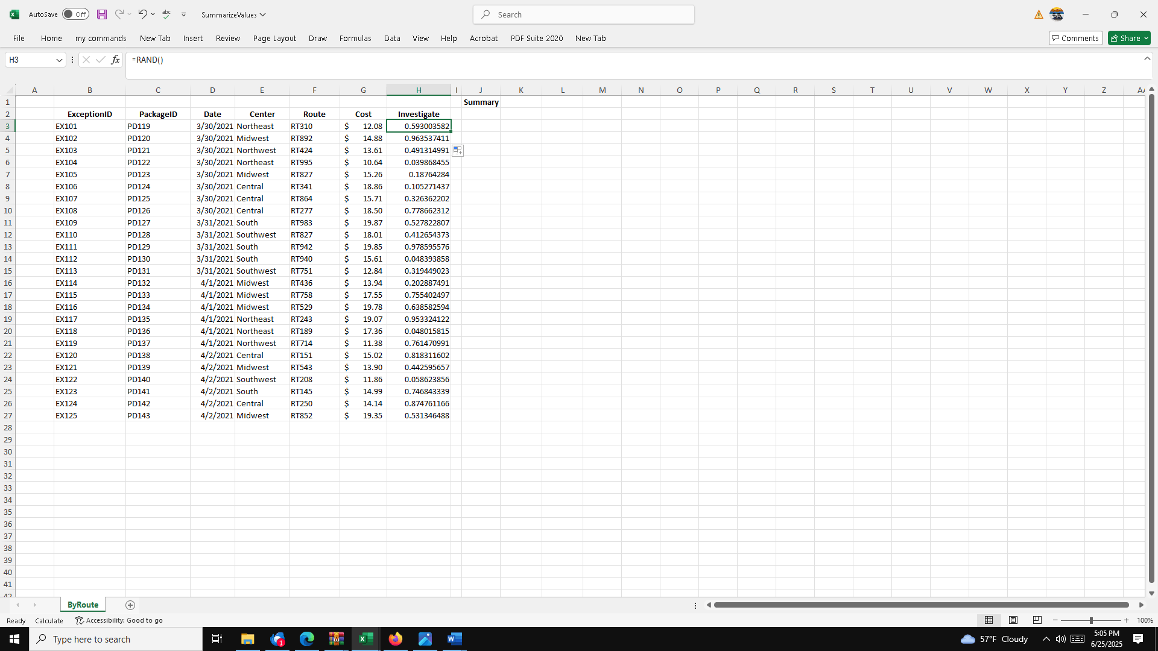Image resolution: width=1158 pixels, height=651 pixels.
Task: Click the Insert Function fx icon
Action: 115,60
